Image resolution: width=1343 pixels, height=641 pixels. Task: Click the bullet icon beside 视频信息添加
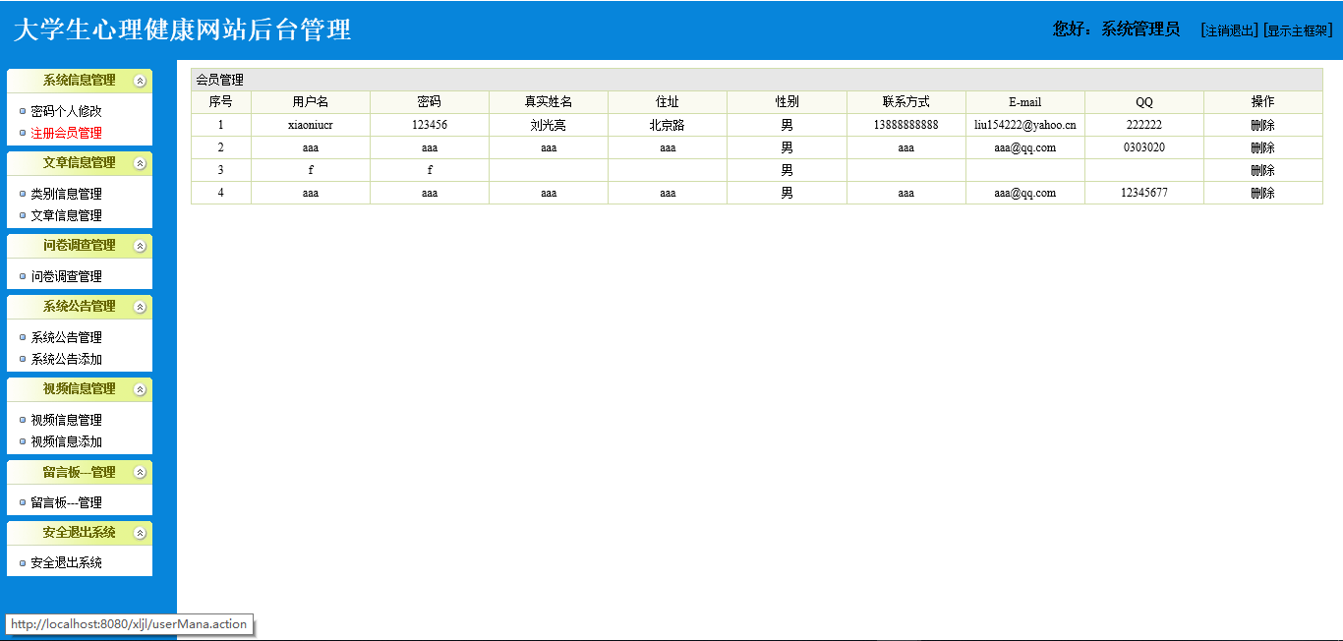tap(23, 441)
